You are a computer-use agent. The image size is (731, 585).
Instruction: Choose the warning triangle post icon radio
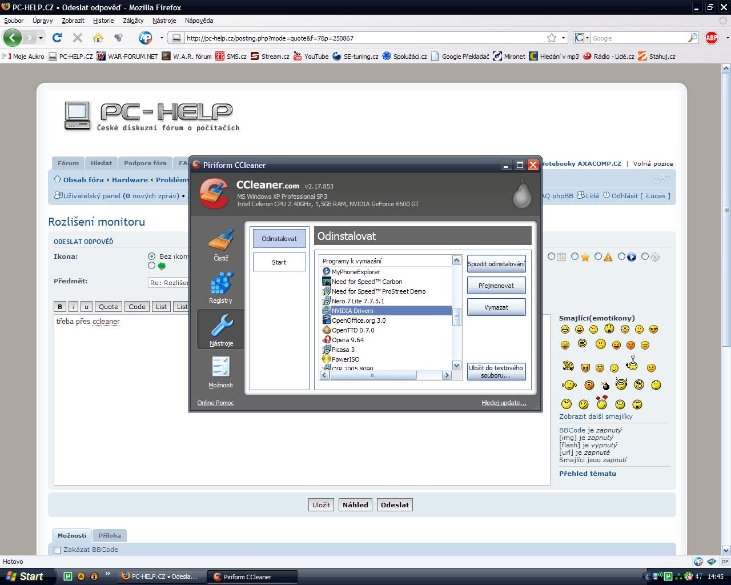pyautogui.click(x=598, y=257)
